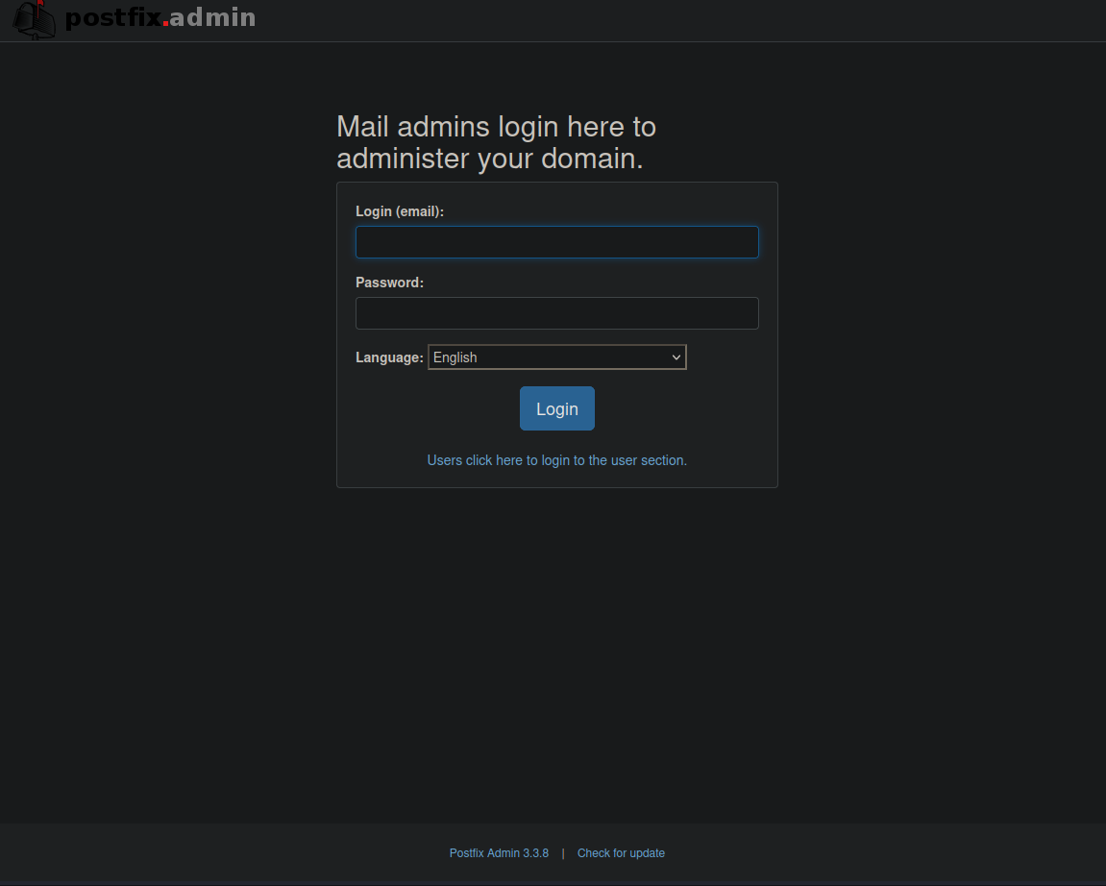Open the Postfix Admin 3.3.8 footer link
Image resolution: width=1106 pixels, height=886 pixels.
(x=499, y=853)
